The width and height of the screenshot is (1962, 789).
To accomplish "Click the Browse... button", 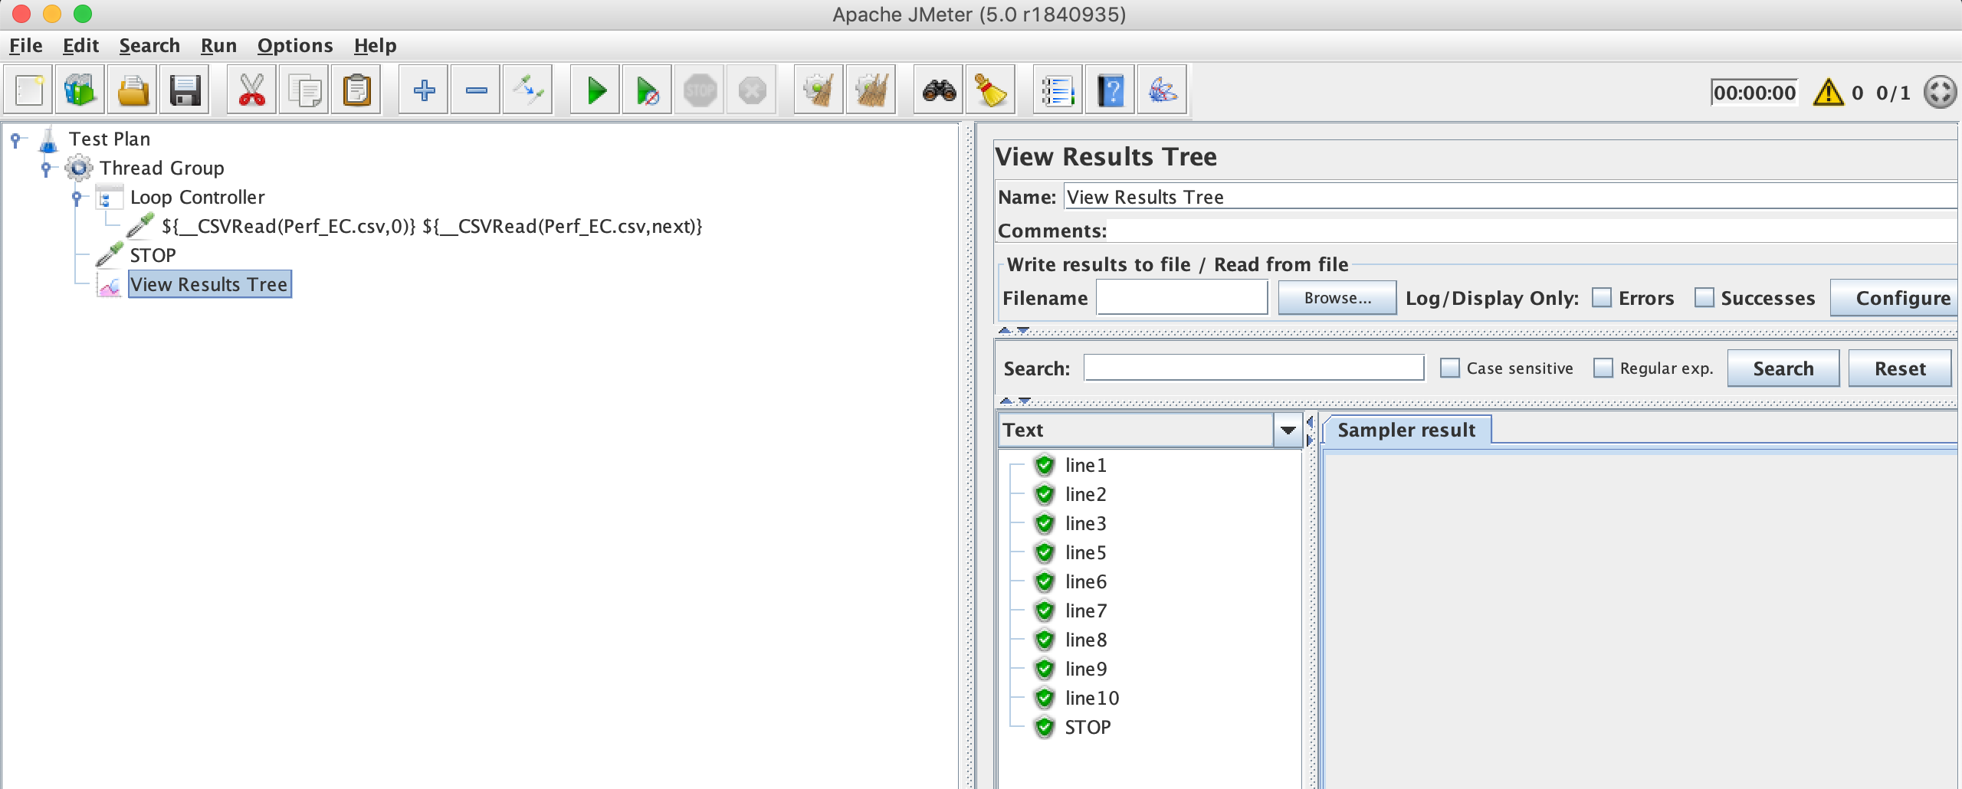I will (1337, 298).
